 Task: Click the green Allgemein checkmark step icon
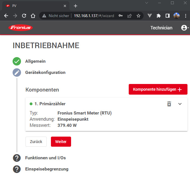(17, 61)
